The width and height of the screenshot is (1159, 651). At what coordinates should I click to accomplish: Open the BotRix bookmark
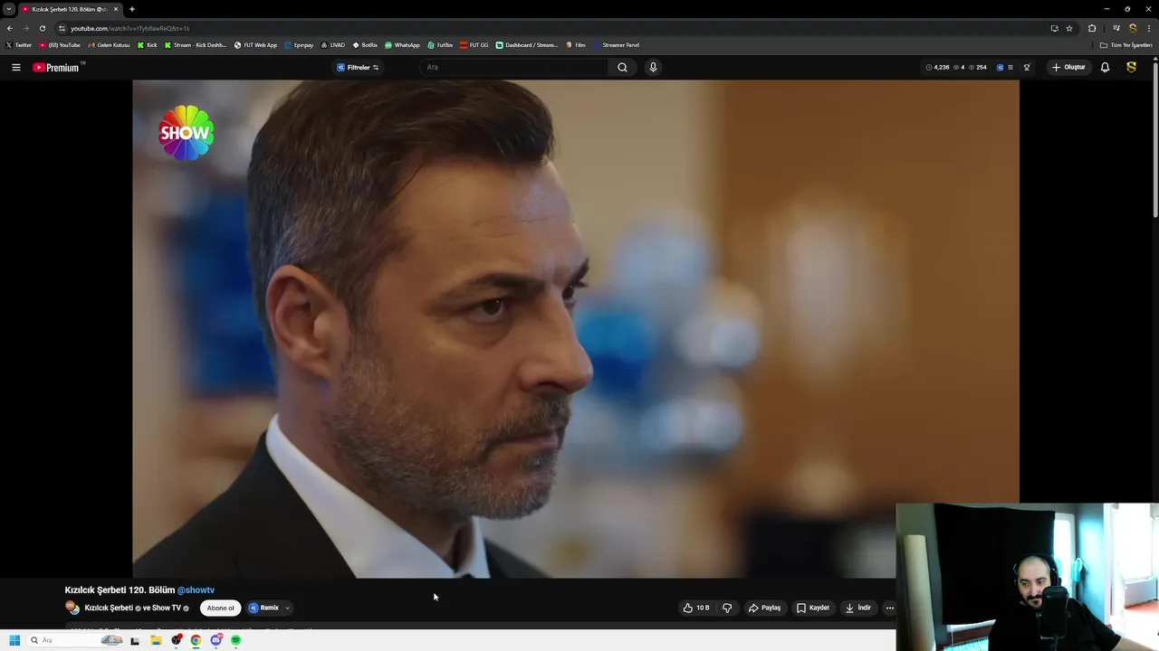365,44
